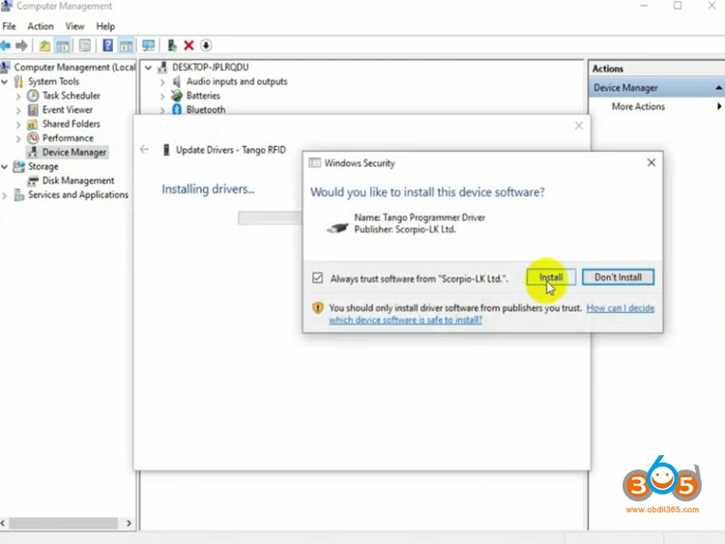The width and height of the screenshot is (725, 544).
Task: Click the Name: Tango Programmer Driver text
Action: coord(420,217)
